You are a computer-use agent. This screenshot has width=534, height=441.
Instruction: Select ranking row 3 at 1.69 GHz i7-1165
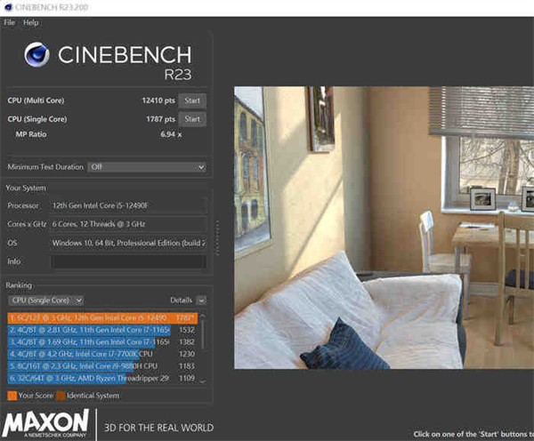coord(102,342)
